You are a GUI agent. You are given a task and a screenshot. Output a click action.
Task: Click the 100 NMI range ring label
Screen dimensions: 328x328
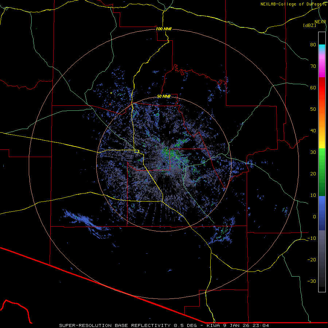pos(164,29)
